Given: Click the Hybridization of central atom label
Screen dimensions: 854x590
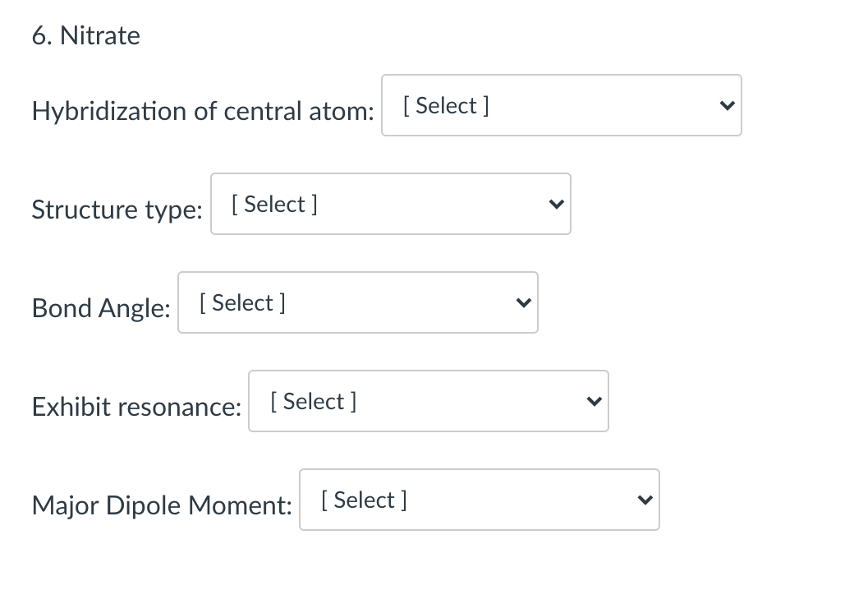Looking at the screenshot, I should pos(202,111).
